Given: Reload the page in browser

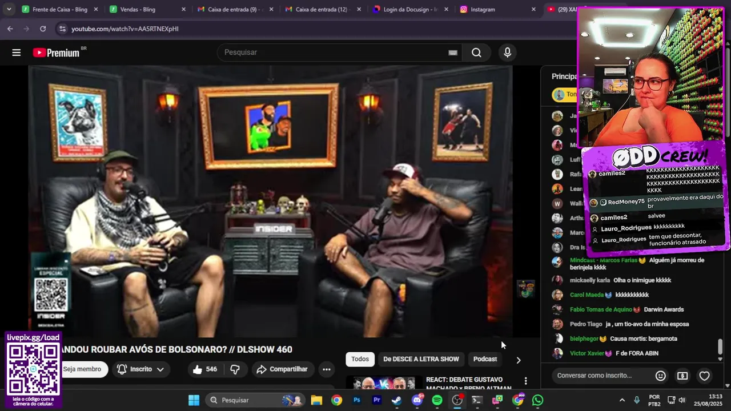Looking at the screenshot, I should (43, 29).
